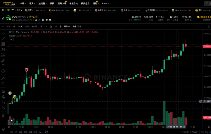Select the 15分 interval
The image size is (211, 134).
[20, 26]
